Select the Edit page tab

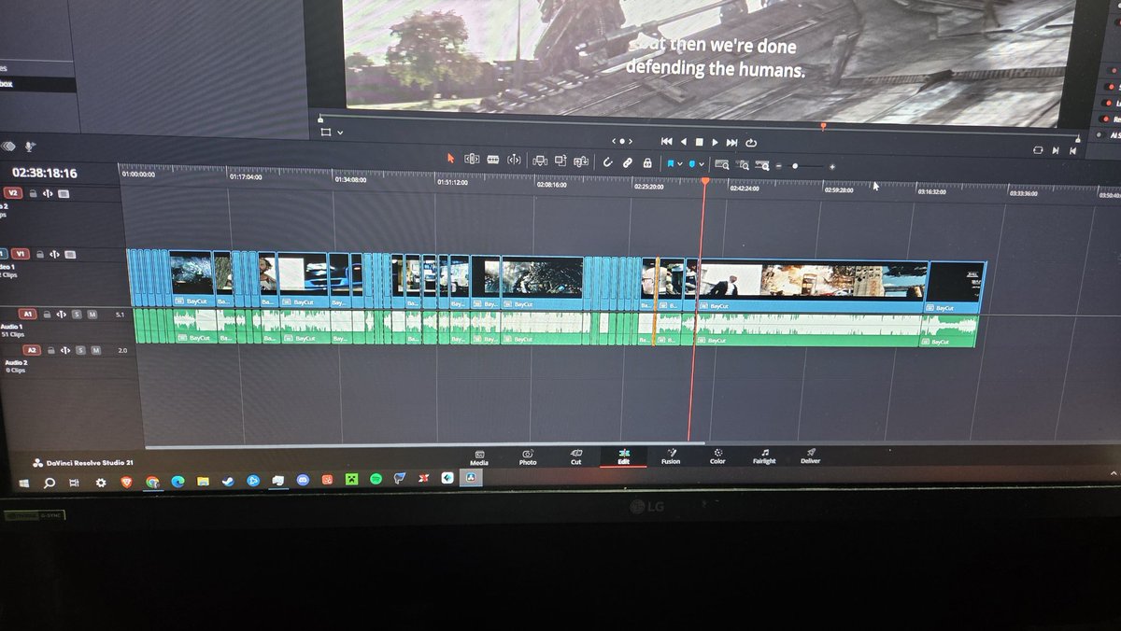coord(623,456)
